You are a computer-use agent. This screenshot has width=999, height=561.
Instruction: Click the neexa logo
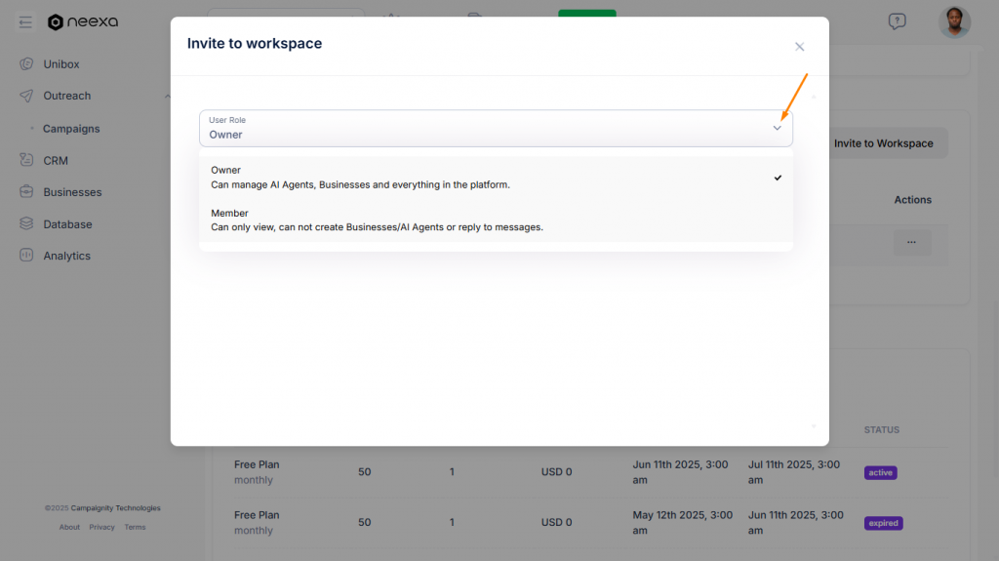click(x=83, y=22)
